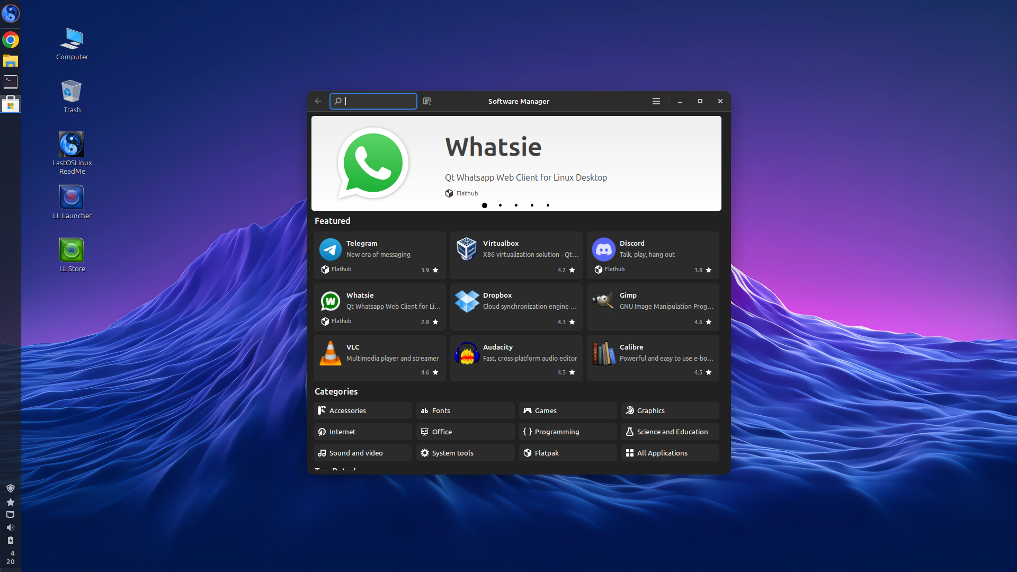Open the Virtualbox featured app

(x=516, y=255)
